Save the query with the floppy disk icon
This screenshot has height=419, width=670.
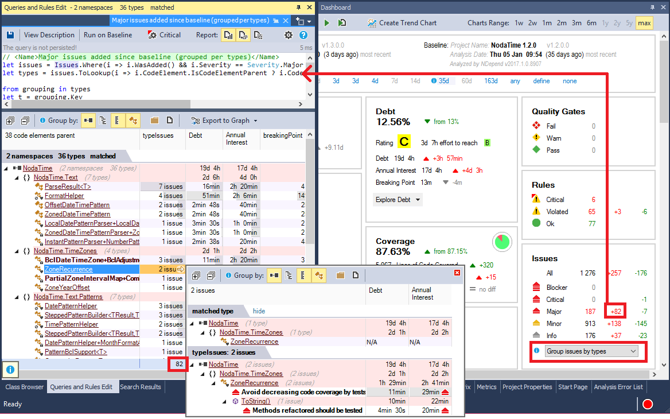[10, 35]
